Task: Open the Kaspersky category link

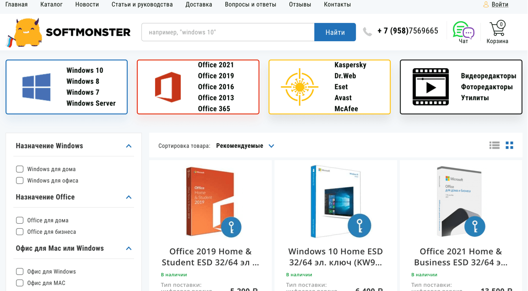Action: pyautogui.click(x=350, y=65)
